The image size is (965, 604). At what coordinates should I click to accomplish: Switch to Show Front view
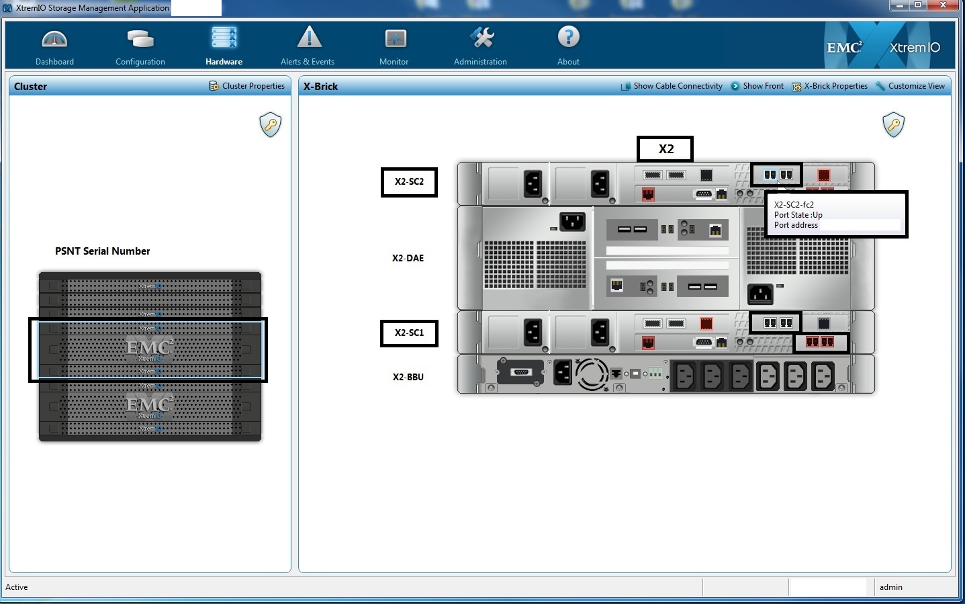click(757, 86)
